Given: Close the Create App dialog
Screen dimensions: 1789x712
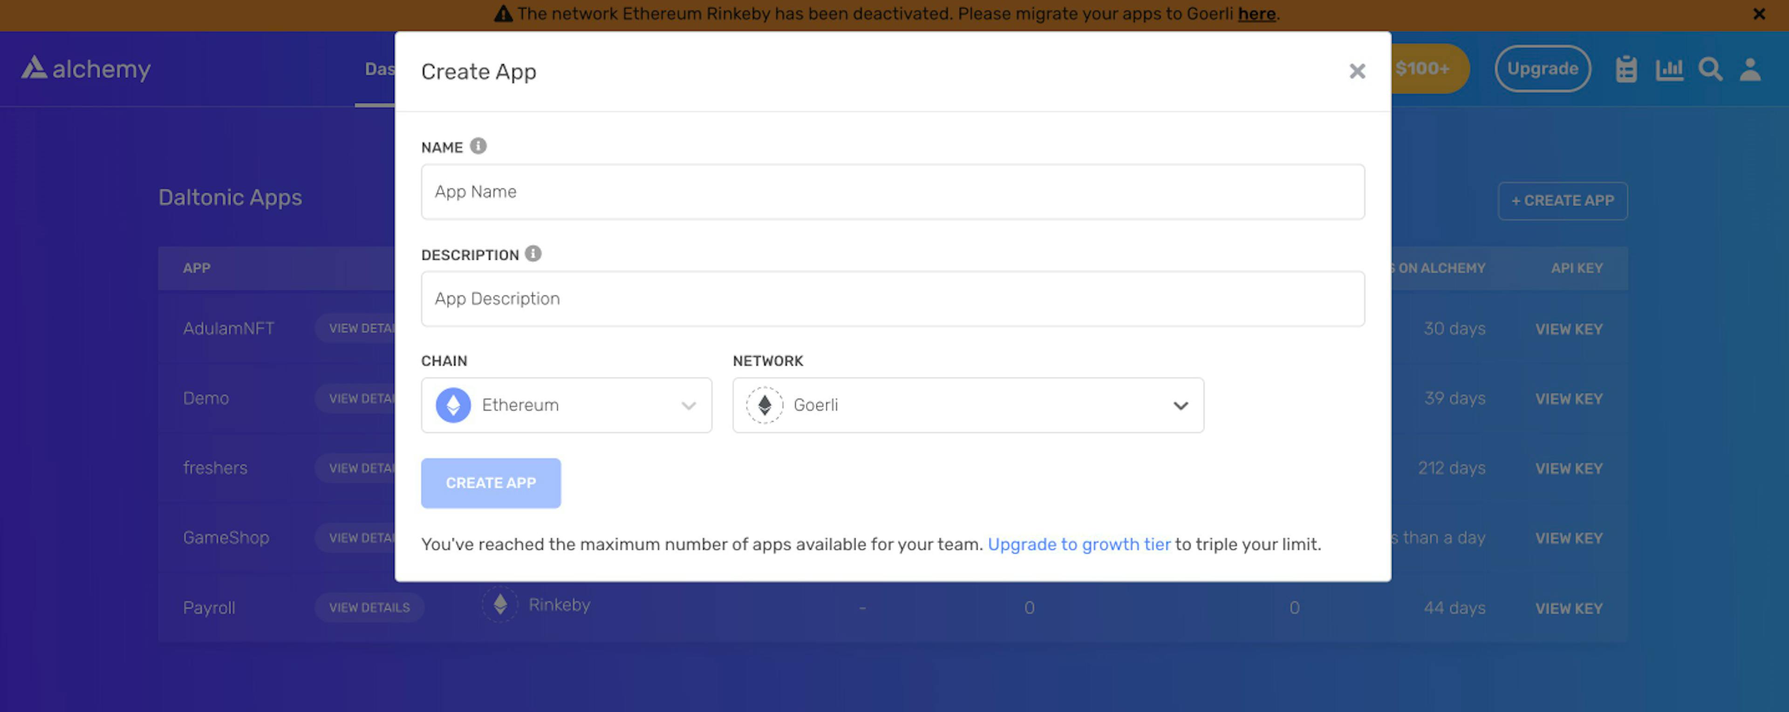Looking at the screenshot, I should coord(1357,71).
